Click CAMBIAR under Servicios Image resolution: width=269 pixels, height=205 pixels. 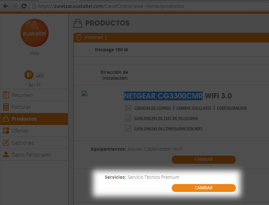pos(204,188)
